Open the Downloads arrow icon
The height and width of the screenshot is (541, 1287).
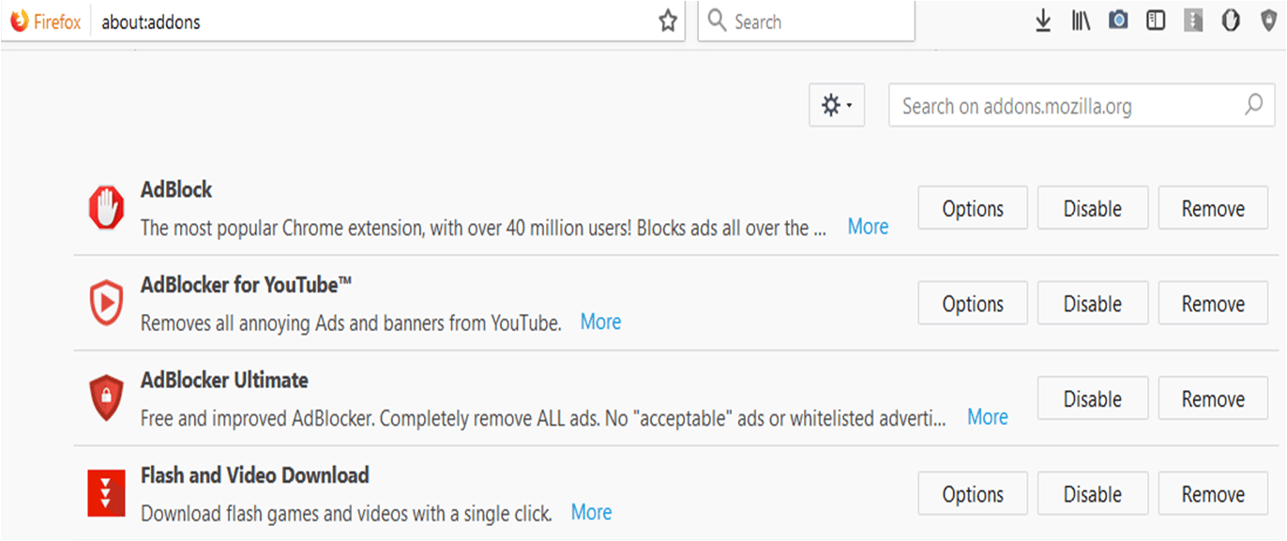point(1043,21)
